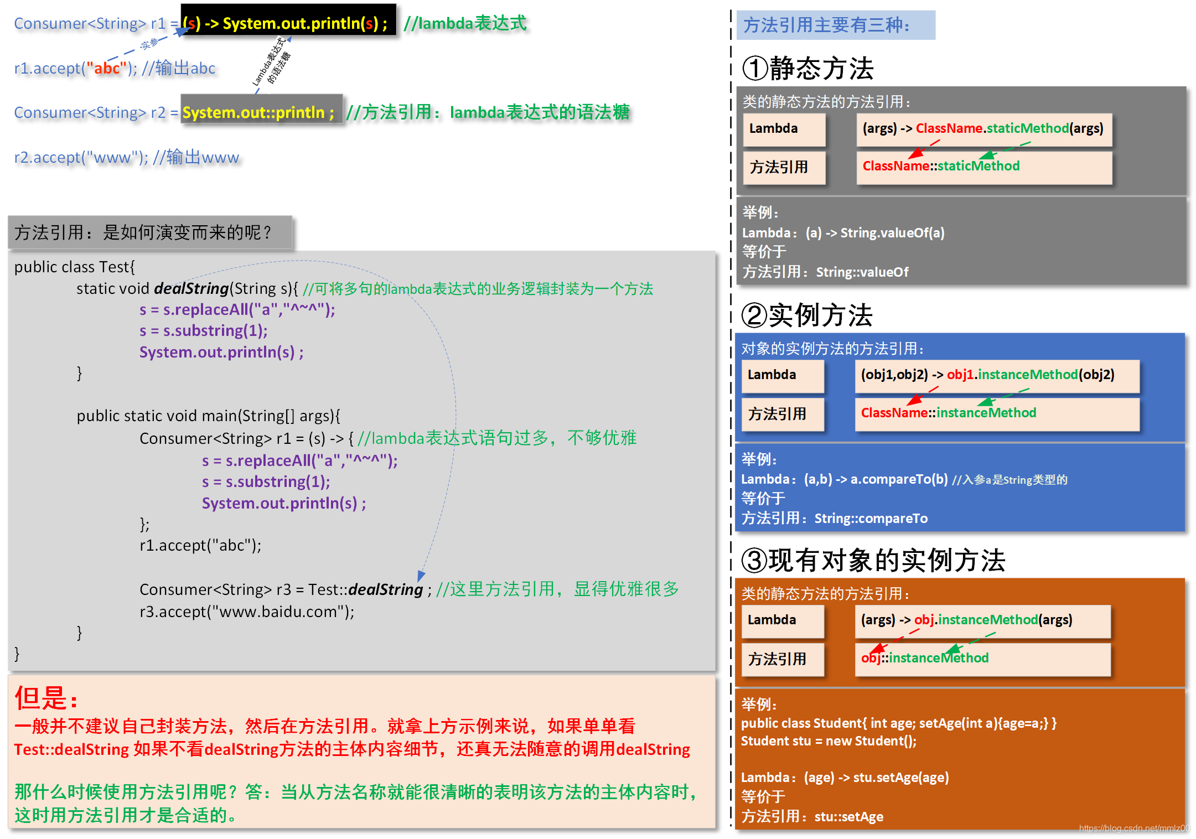The width and height of the screenshot is (1196, 839).
Task: Click the '方法引用' label in the gray static-method panel
Action: pyautogui.click(x=784, y=167)
